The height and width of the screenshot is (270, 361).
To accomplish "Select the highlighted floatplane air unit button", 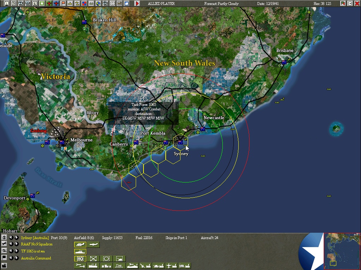I will click(x=80, y=245).
